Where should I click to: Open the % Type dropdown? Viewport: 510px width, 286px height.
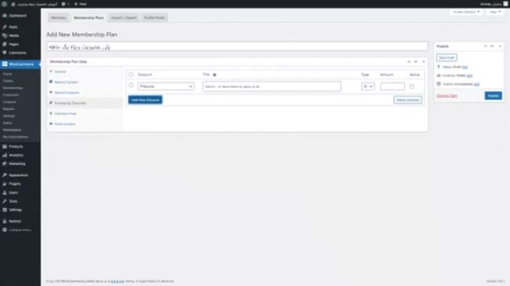[367, 86]
